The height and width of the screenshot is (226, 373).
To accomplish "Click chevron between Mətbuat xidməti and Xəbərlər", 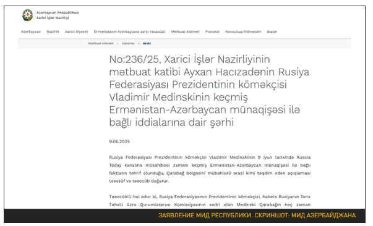I will pos(118,43).
